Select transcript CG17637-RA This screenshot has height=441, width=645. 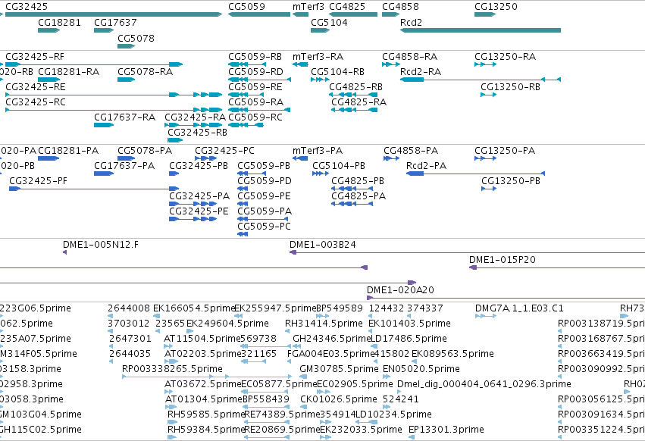[104, 125]
